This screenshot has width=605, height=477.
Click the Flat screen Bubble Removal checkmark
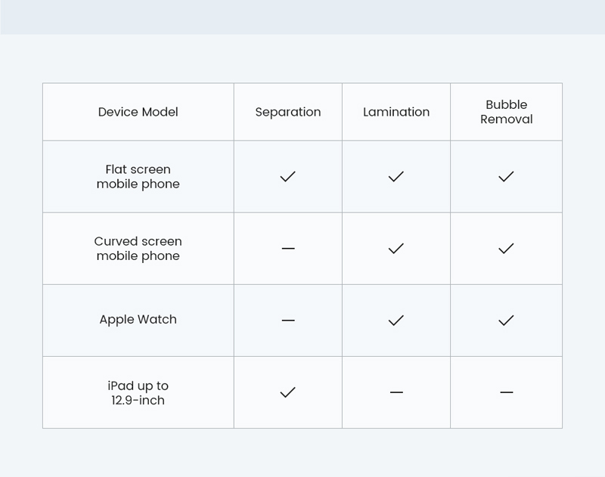click(x=506, y=177)
